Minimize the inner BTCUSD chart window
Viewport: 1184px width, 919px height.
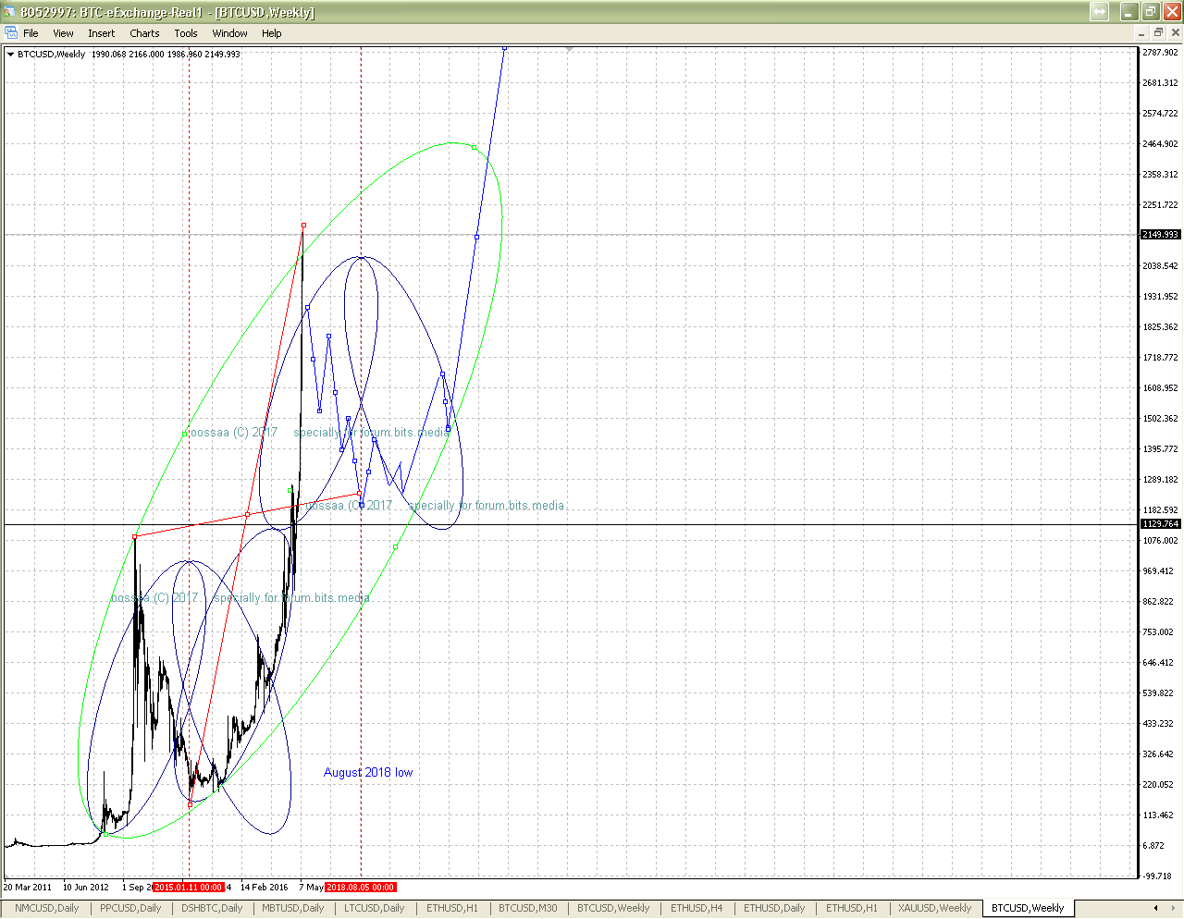(1141, 32)
